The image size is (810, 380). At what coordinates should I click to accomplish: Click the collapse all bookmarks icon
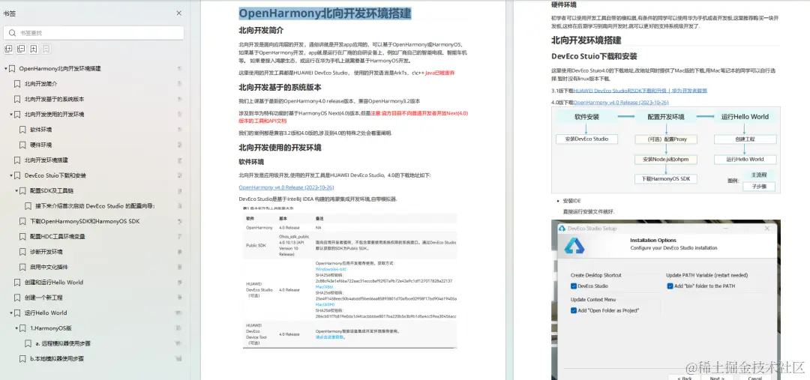point(21,49)
